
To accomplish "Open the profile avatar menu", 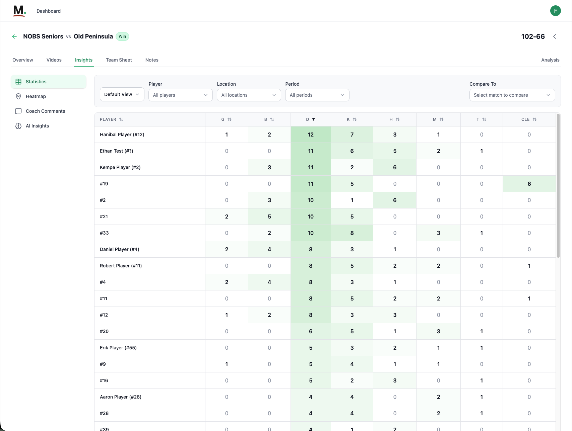I will click(555, 11).
